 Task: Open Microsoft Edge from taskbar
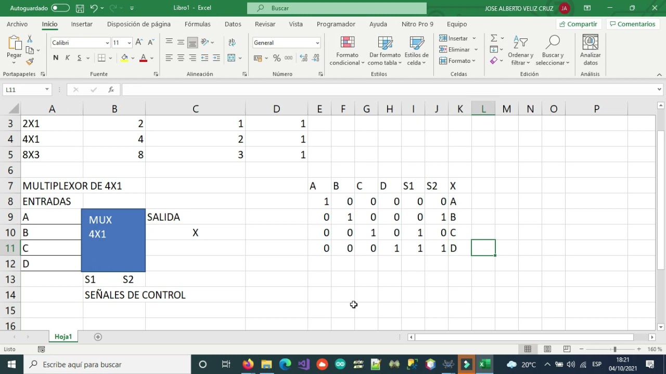pos(285,364)
